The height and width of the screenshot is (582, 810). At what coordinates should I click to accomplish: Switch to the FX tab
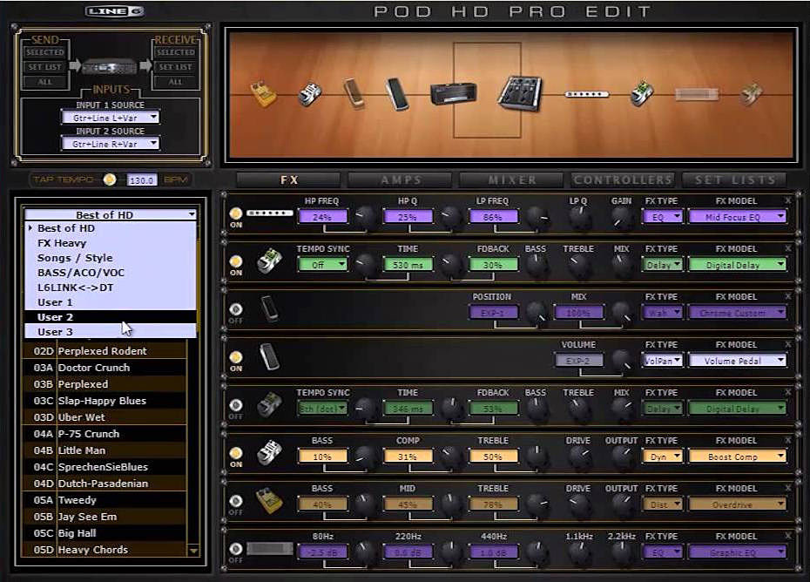click(x=289, y=179)
